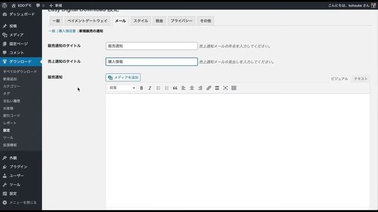This screenshot has height=212, width=378.
Task: Select the 新規販売の通知 subsection
Action: point(91,31)
